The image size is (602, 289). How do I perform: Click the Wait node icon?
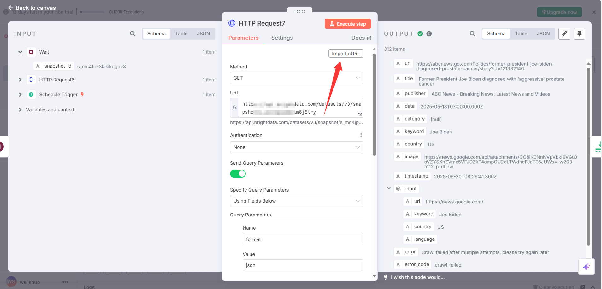tap(31, 52)
